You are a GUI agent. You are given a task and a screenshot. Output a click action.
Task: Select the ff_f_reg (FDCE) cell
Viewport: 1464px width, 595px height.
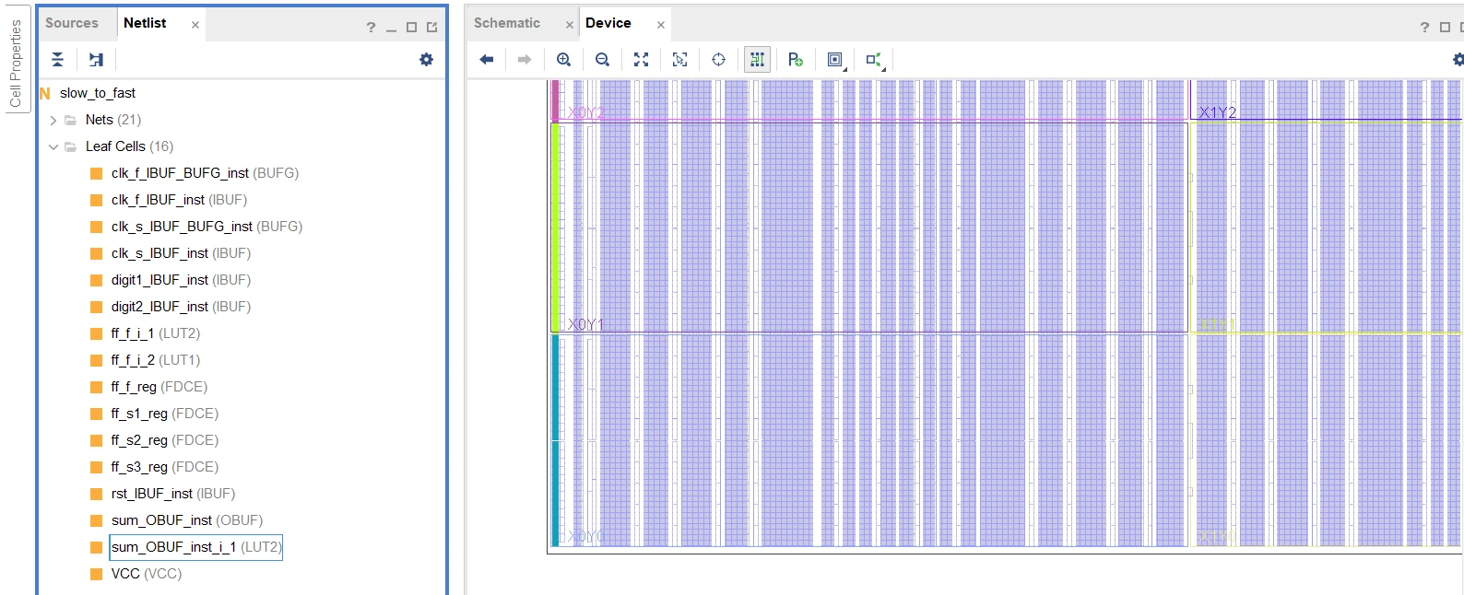(x=159, y=387)
